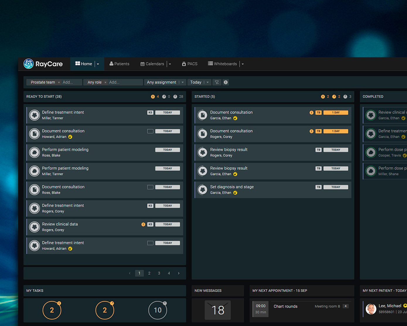Click the yellow flag icon next to Garcia, Ethan Set diagnosis
This screenshot has width=407, height=326.
pos(235,193)
